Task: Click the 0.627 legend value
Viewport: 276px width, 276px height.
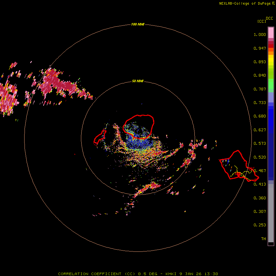Action: [x=260, y=130]
